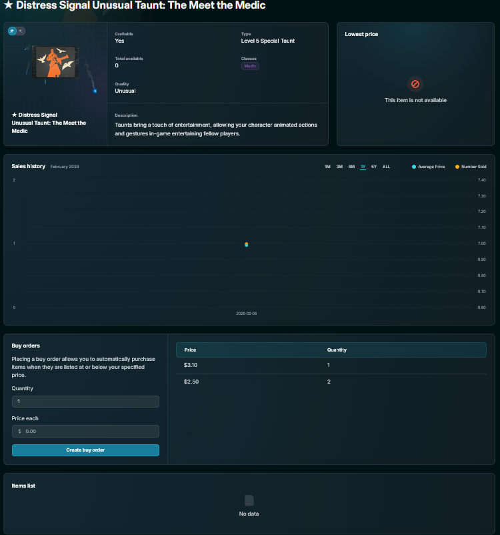The image size is (500, 535).
Task: Click the Create buy order button
Action: 85,450
